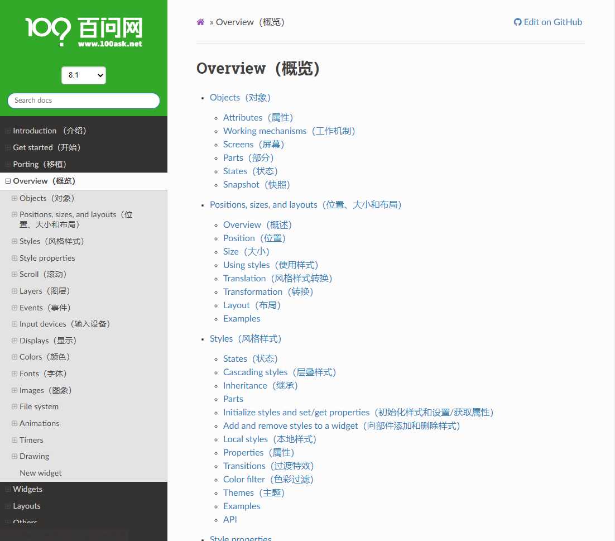Open the Size (大小) link
The image size is (615, 541).
click(x=246, y=251)
